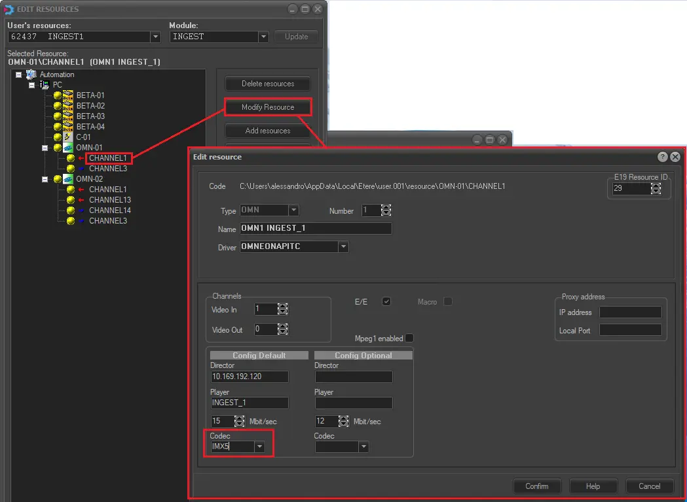Image resolution: width=687 pixels, height=502 pixels.
Task: Click the C-01 resource icon
Action: 68,137
